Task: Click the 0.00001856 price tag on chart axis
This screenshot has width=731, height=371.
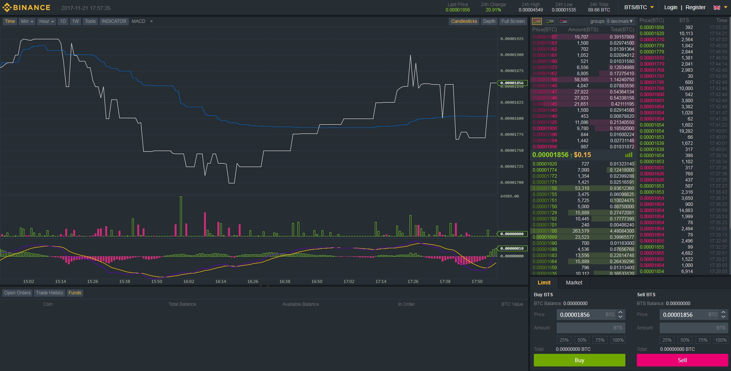Action: click(512, 83)
